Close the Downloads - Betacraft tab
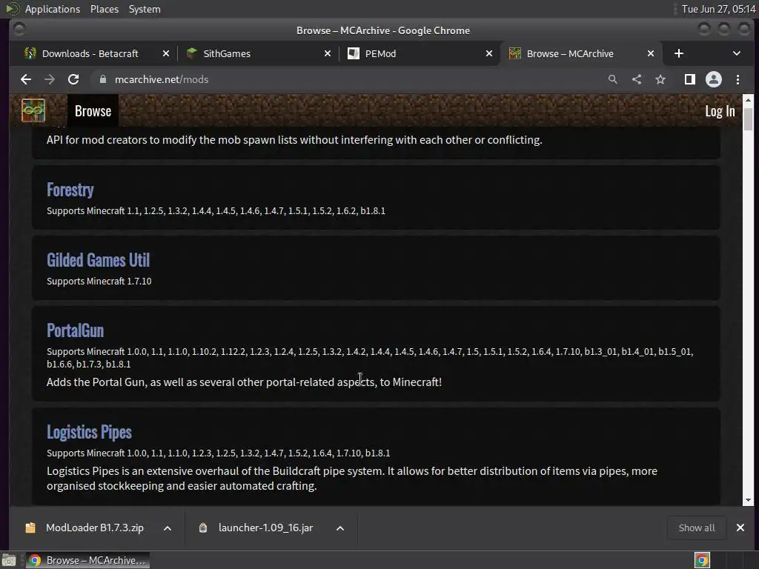The width and height of the screenshot is (759, 569). [166, 53]
